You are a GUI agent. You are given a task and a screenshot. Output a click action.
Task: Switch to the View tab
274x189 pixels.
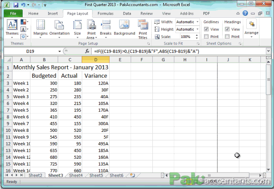coord(166,13)
